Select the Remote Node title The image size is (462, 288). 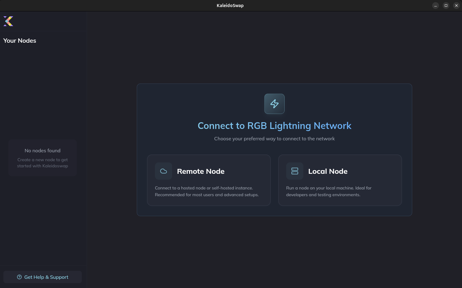201,171
